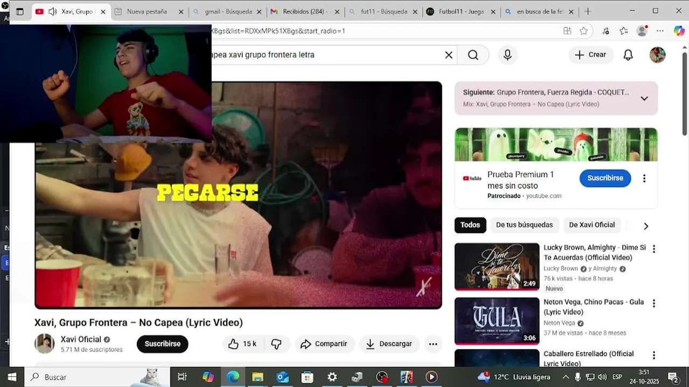Open Microsoft Edge in the taskbar

[x=233, y=377]
